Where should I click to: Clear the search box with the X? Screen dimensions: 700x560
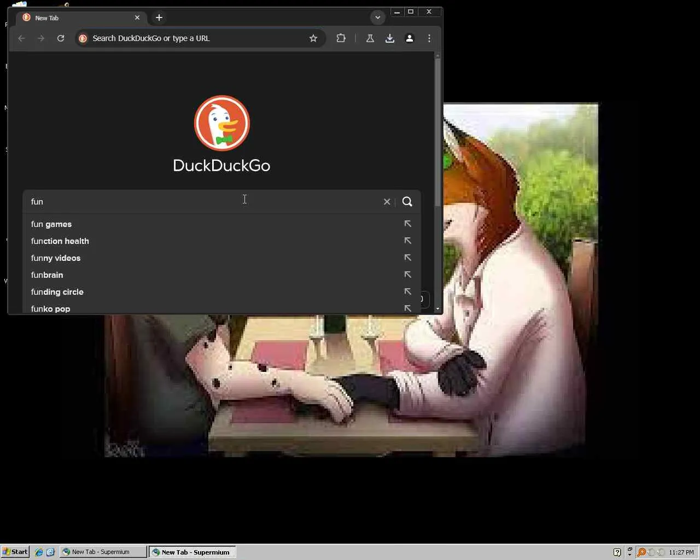click(x=387, y=202)
